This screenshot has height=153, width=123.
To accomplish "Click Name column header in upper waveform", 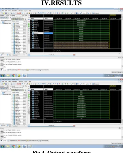I will [x=37, y=19].
